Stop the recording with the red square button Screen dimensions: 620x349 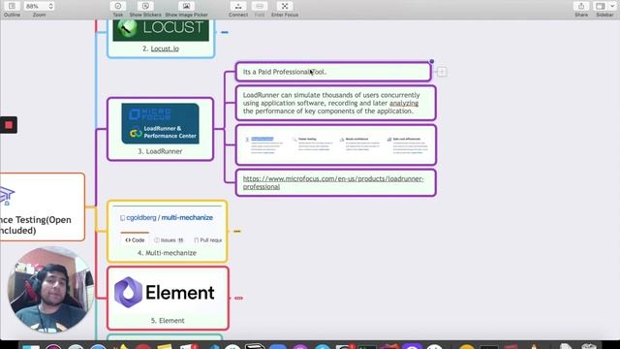tap(9, 125)
